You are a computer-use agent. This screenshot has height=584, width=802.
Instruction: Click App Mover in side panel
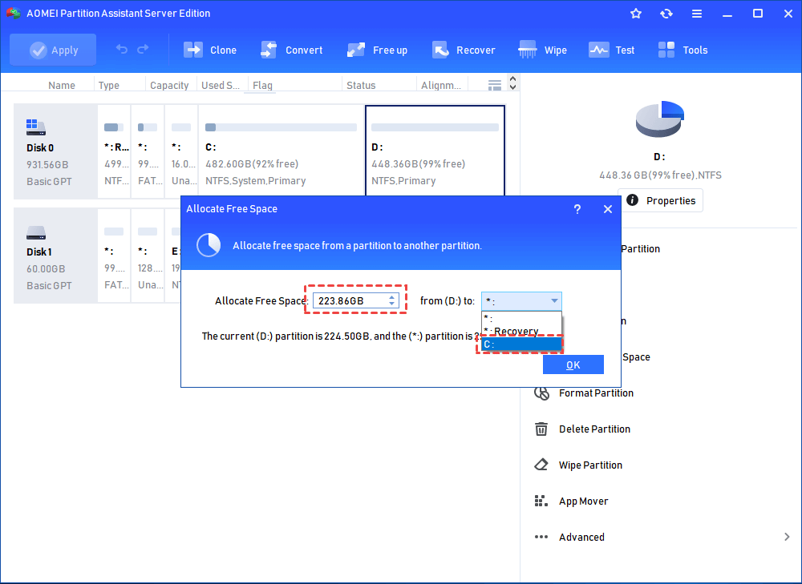[584, 501]
